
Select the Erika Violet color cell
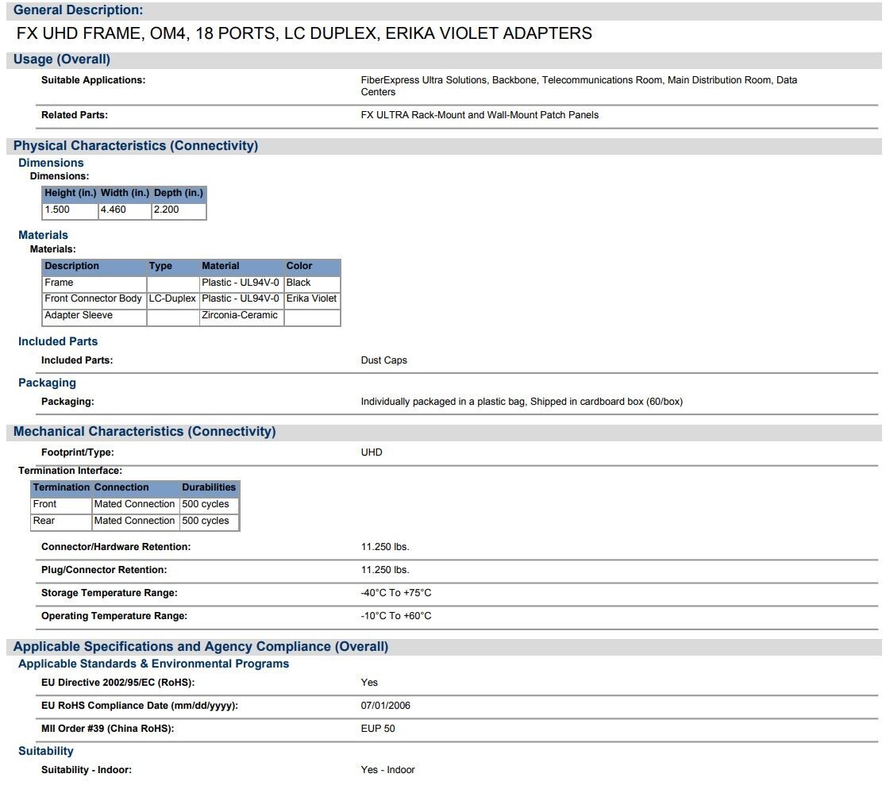click(x=312, y=299)
